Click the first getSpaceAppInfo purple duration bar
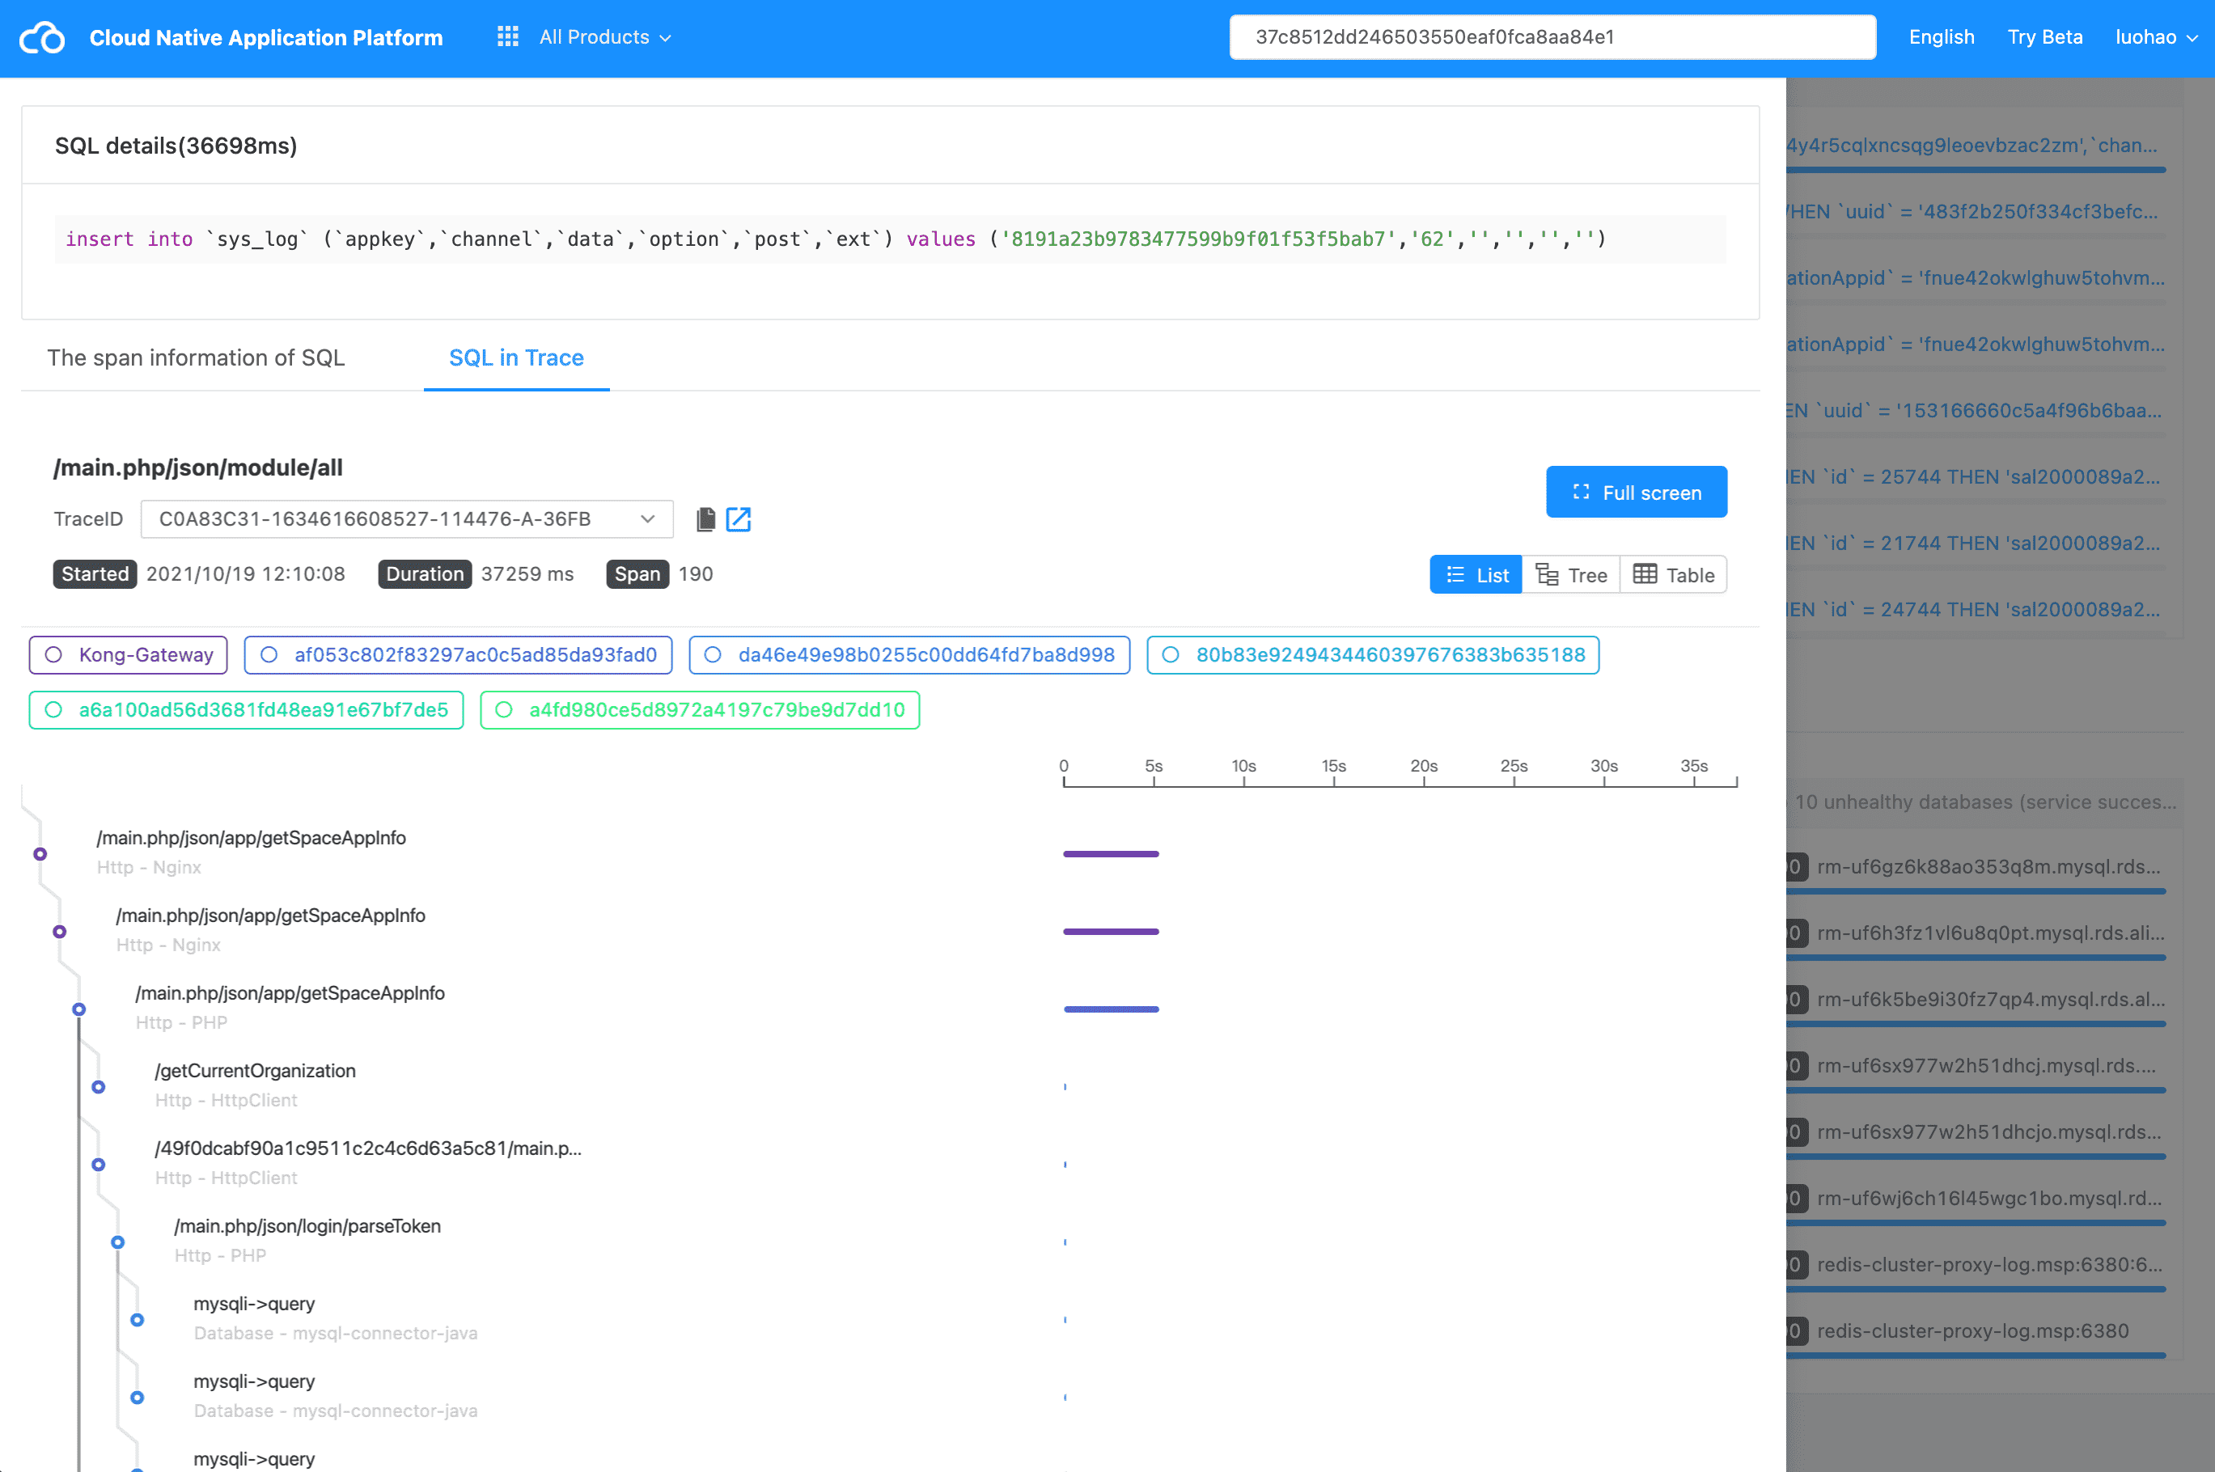The image size is (2215, 1472). (x=1111, y=854)
